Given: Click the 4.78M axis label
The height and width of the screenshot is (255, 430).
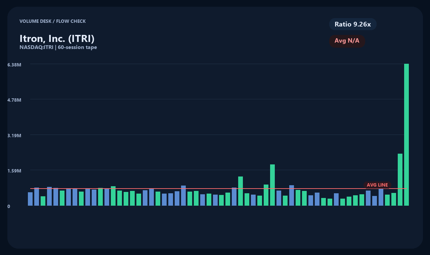Looking at the screenshot, I should pos(14,100).
